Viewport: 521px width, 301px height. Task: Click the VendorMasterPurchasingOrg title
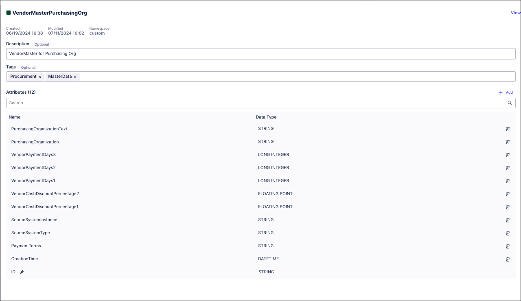50,13
